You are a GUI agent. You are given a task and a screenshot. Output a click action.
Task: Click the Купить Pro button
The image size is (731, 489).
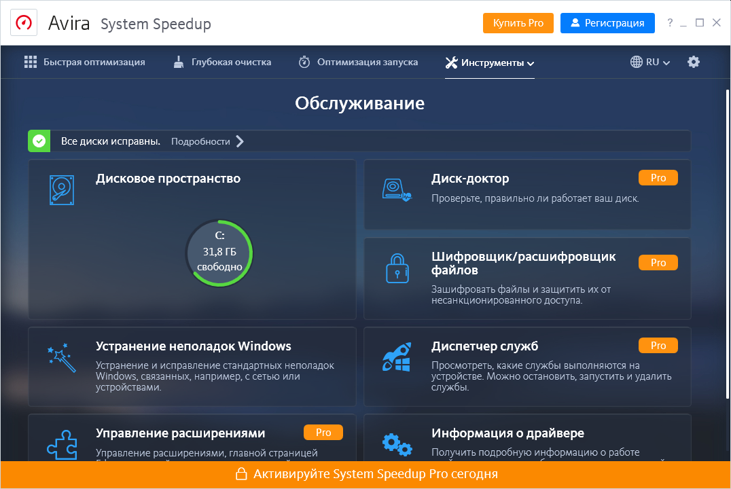tap(518, 23)
